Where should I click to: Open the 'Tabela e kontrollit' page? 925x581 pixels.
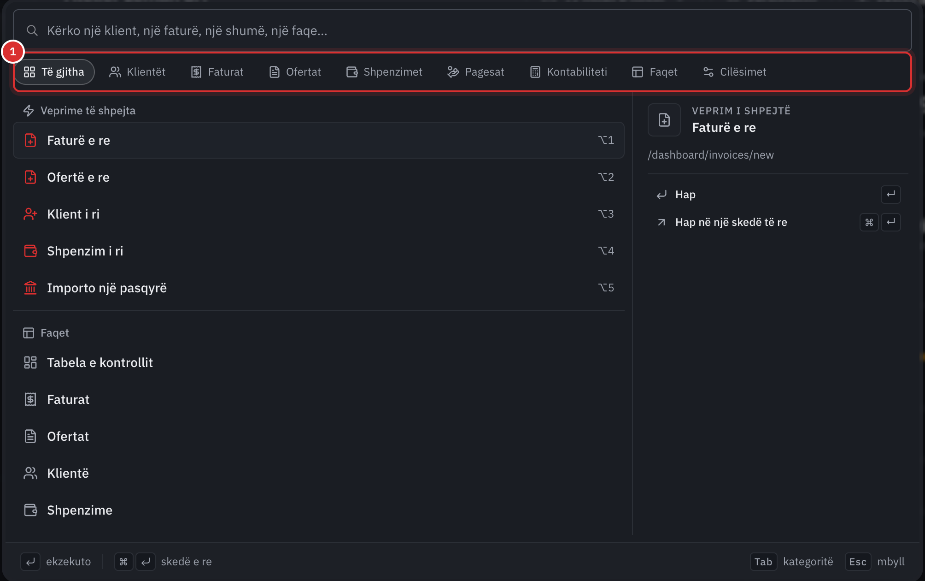point(319,362)
